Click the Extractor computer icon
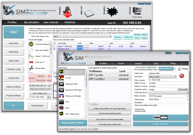193x135 pixels. (x=137, y=11)
